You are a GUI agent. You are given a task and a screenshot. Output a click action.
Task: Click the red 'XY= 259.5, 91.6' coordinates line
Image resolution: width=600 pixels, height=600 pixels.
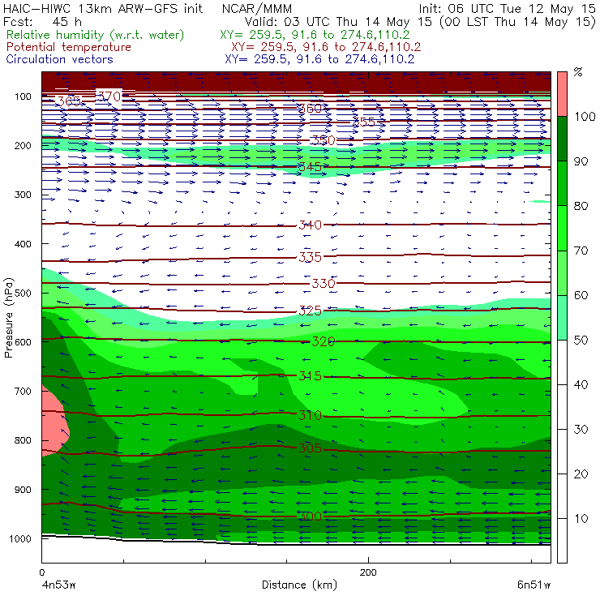pos(326,47)
